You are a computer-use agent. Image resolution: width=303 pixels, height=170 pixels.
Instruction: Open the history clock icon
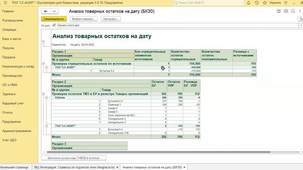pyautogui.click(x=257, y=3)
